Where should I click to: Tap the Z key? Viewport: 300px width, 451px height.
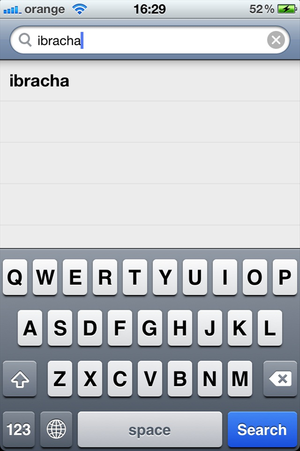tap(60, 378)
